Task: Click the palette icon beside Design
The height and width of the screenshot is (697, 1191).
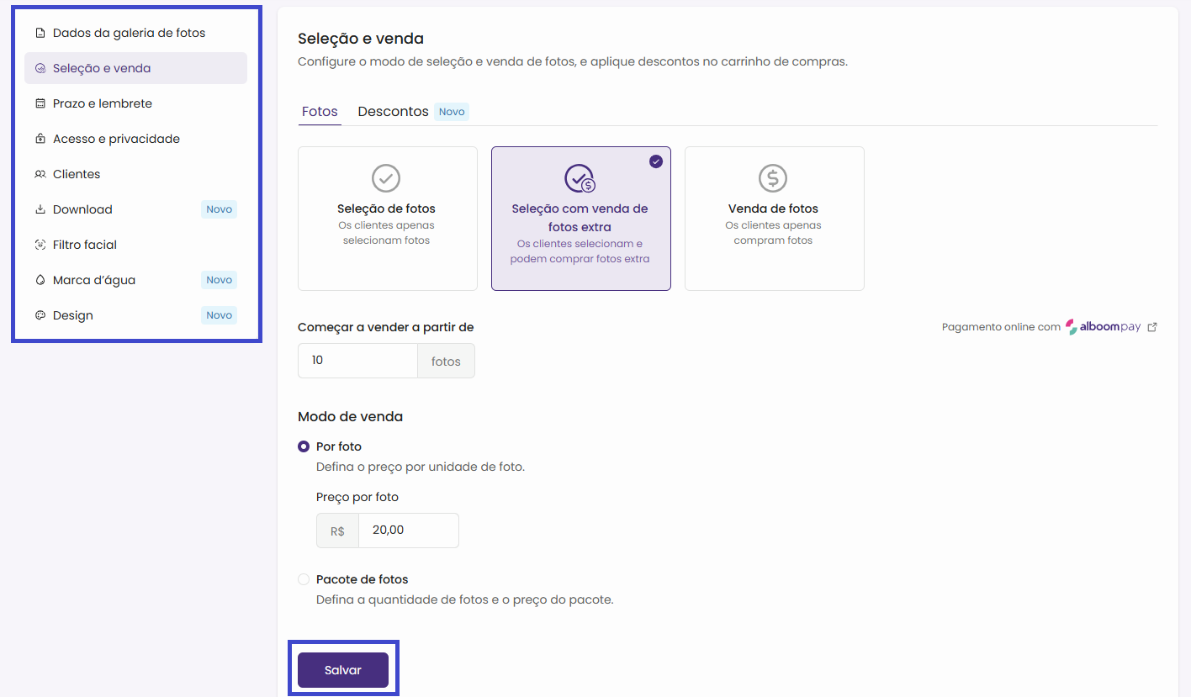Action: click(40, 315)
